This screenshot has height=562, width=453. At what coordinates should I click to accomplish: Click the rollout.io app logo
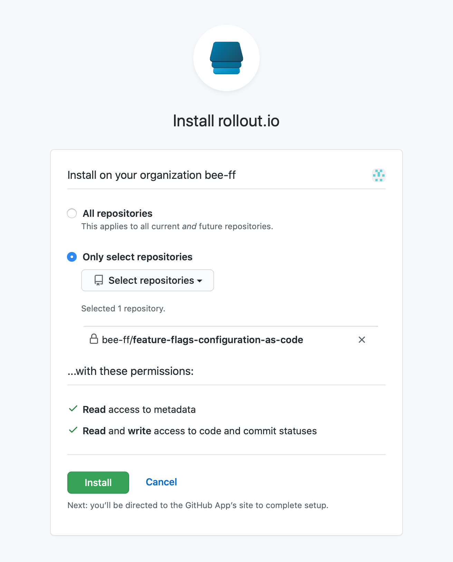226,58
